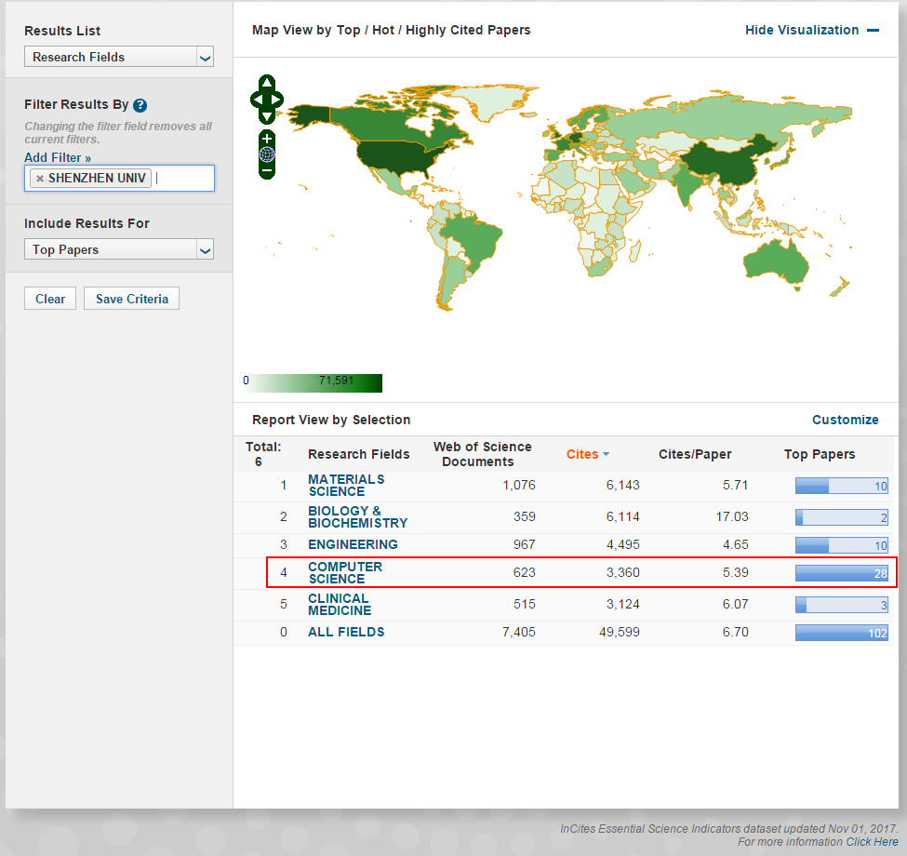Screen dimensions: 907x856
Task: Zoom out on the map
Action: 267,170
